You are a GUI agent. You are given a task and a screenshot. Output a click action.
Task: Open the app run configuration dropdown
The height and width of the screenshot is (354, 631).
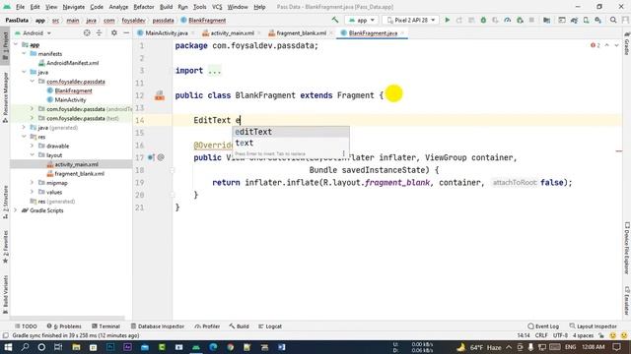362,20
